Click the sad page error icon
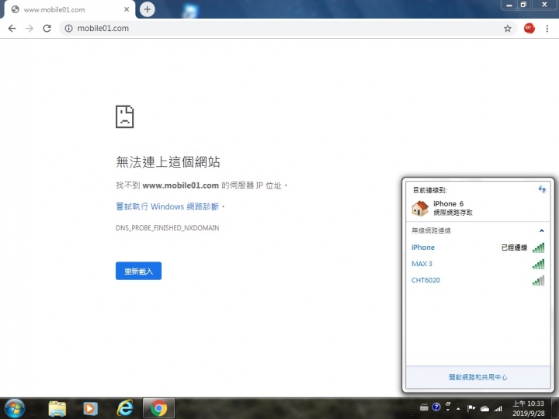 [x=125, y=116]
